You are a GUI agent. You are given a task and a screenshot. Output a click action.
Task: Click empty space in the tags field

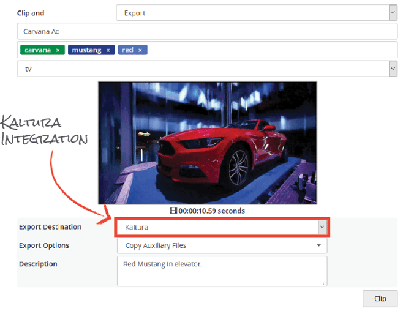click(269, 50)
